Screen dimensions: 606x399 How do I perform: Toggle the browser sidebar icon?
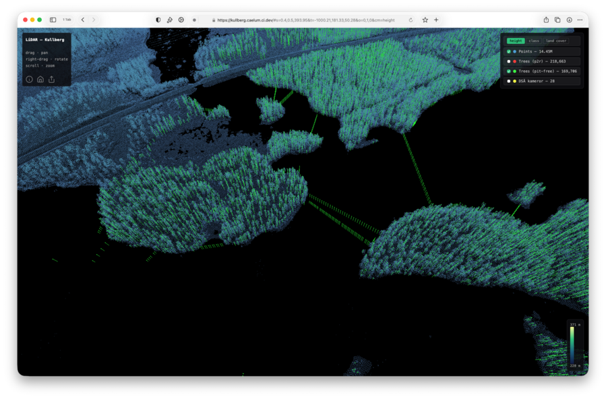(x=53, y=20)
